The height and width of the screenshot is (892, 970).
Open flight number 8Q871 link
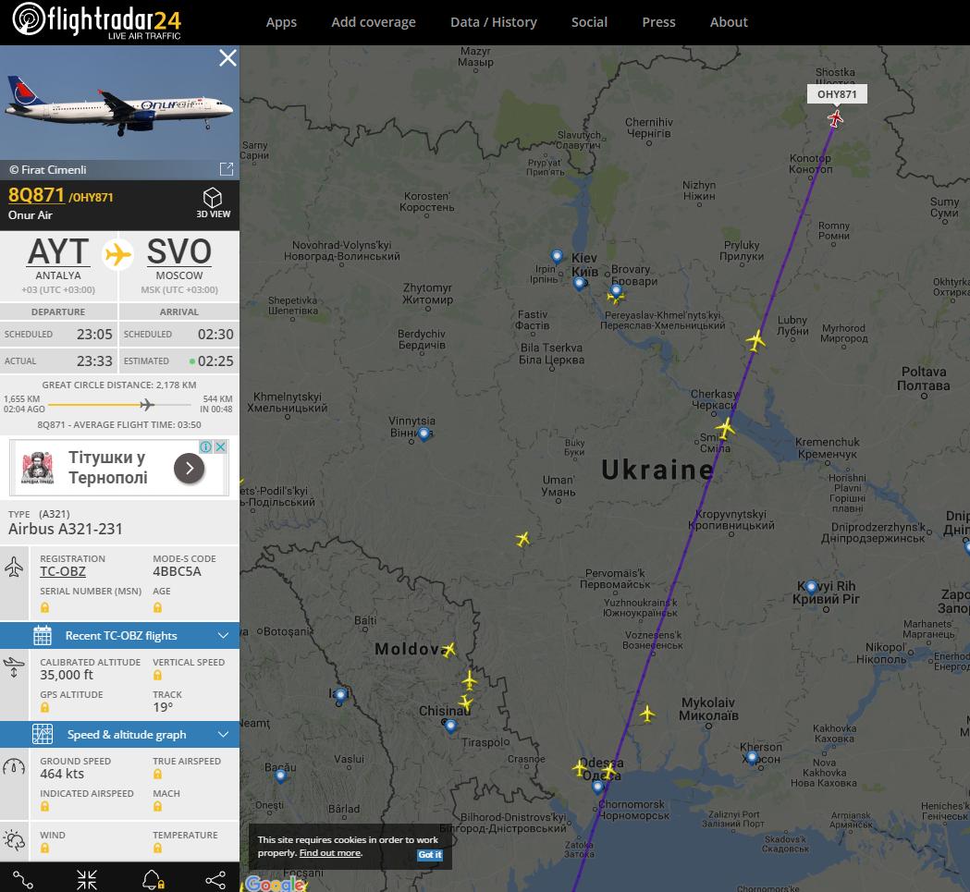[36, 195]
